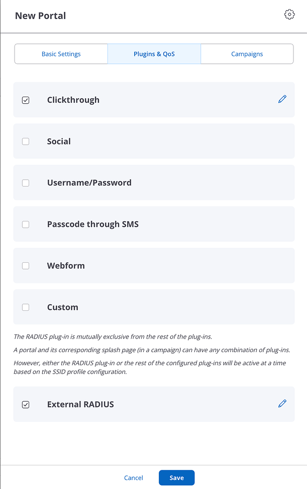The image size is (307, 489).
Task: Edit External RADIUS plugin with pencil icon
Action: pyautogui.click(x=282, y=403)
